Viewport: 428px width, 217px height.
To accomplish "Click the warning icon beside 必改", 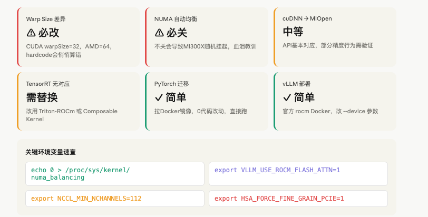I will (31, 33).
